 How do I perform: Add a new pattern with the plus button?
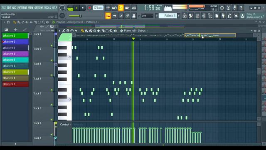coord(179,16)
